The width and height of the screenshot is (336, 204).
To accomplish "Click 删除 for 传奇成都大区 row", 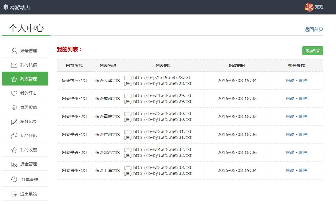I will pyautogui.click(x=303, y=98).
